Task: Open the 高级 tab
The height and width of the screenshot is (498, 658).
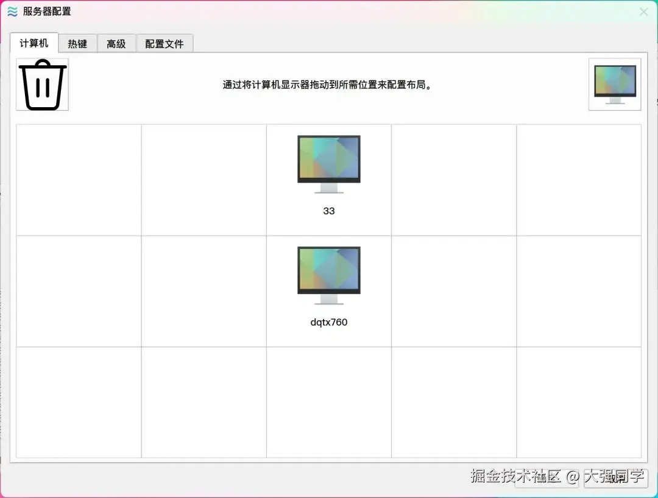Action: (116, 44)
